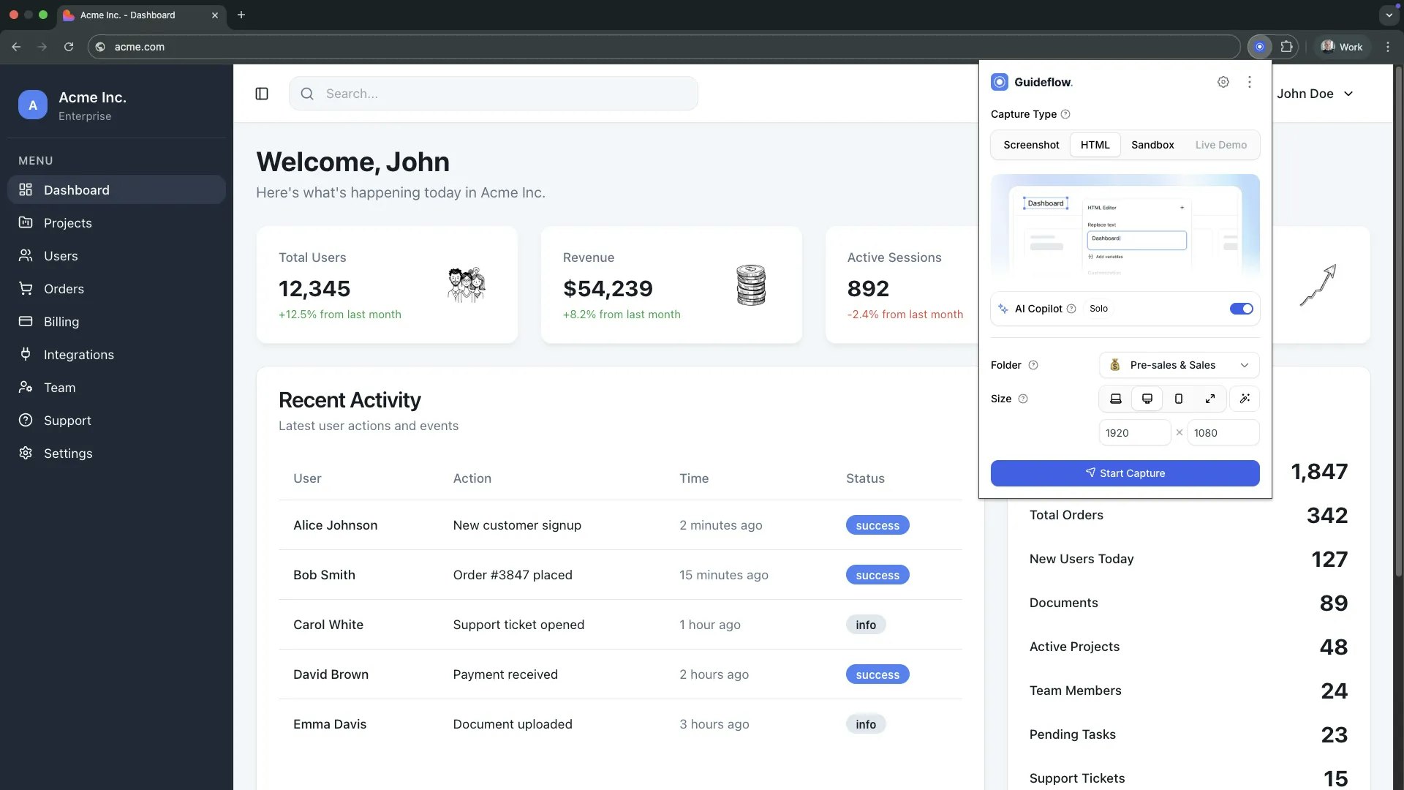The image size is (1404, 790).
Task: Click the magic wand auto-size icon
Action: (1245, 399)
